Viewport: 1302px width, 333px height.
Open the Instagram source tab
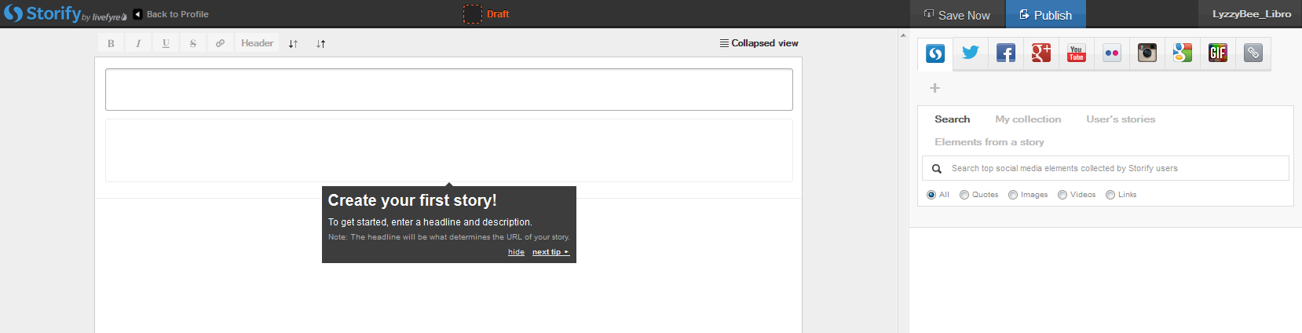click(1147, 53)
